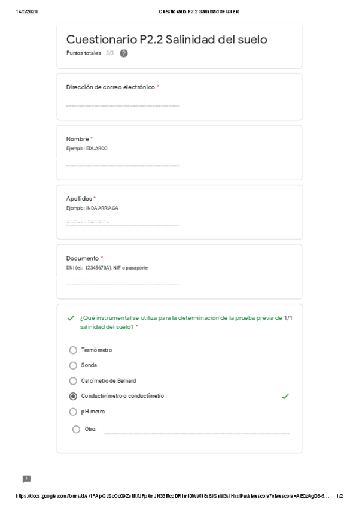Choose the pH-metro radio option
359x508 pixels.
coord(73,412)
